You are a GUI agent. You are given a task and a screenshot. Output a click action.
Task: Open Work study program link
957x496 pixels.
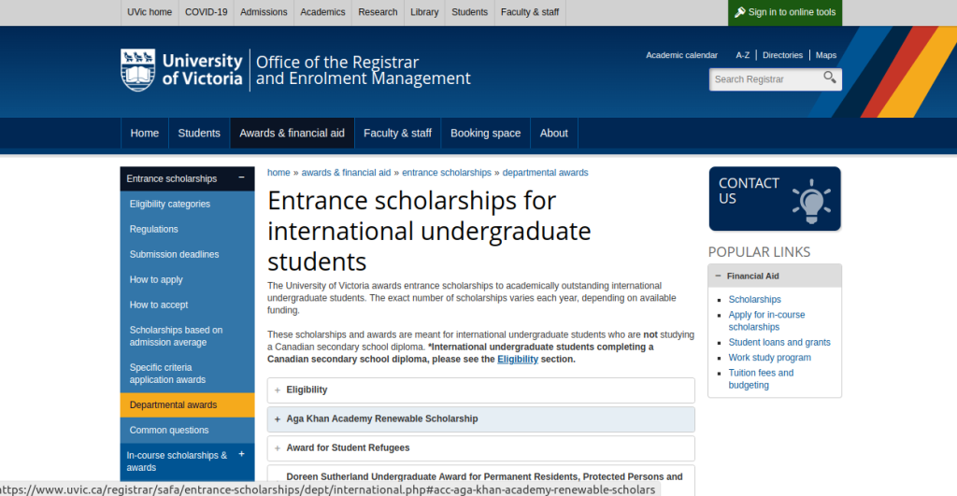coord(770,358)
